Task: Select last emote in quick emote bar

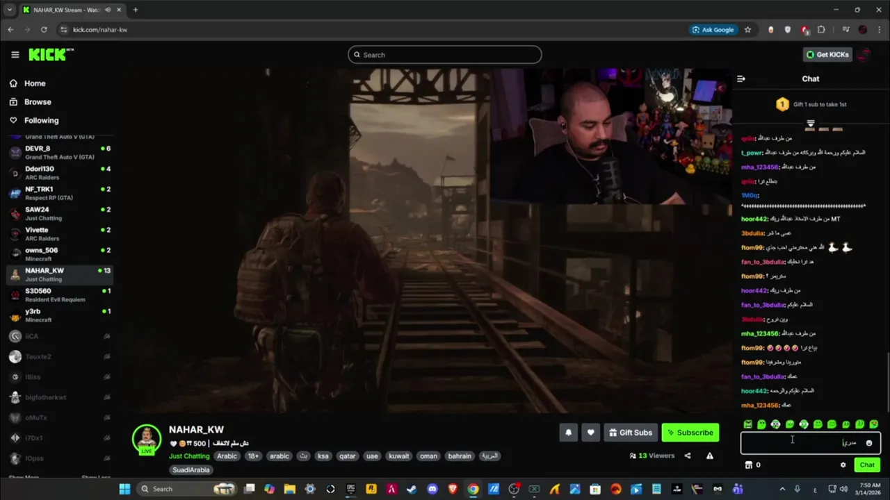Action: point(874,424)
